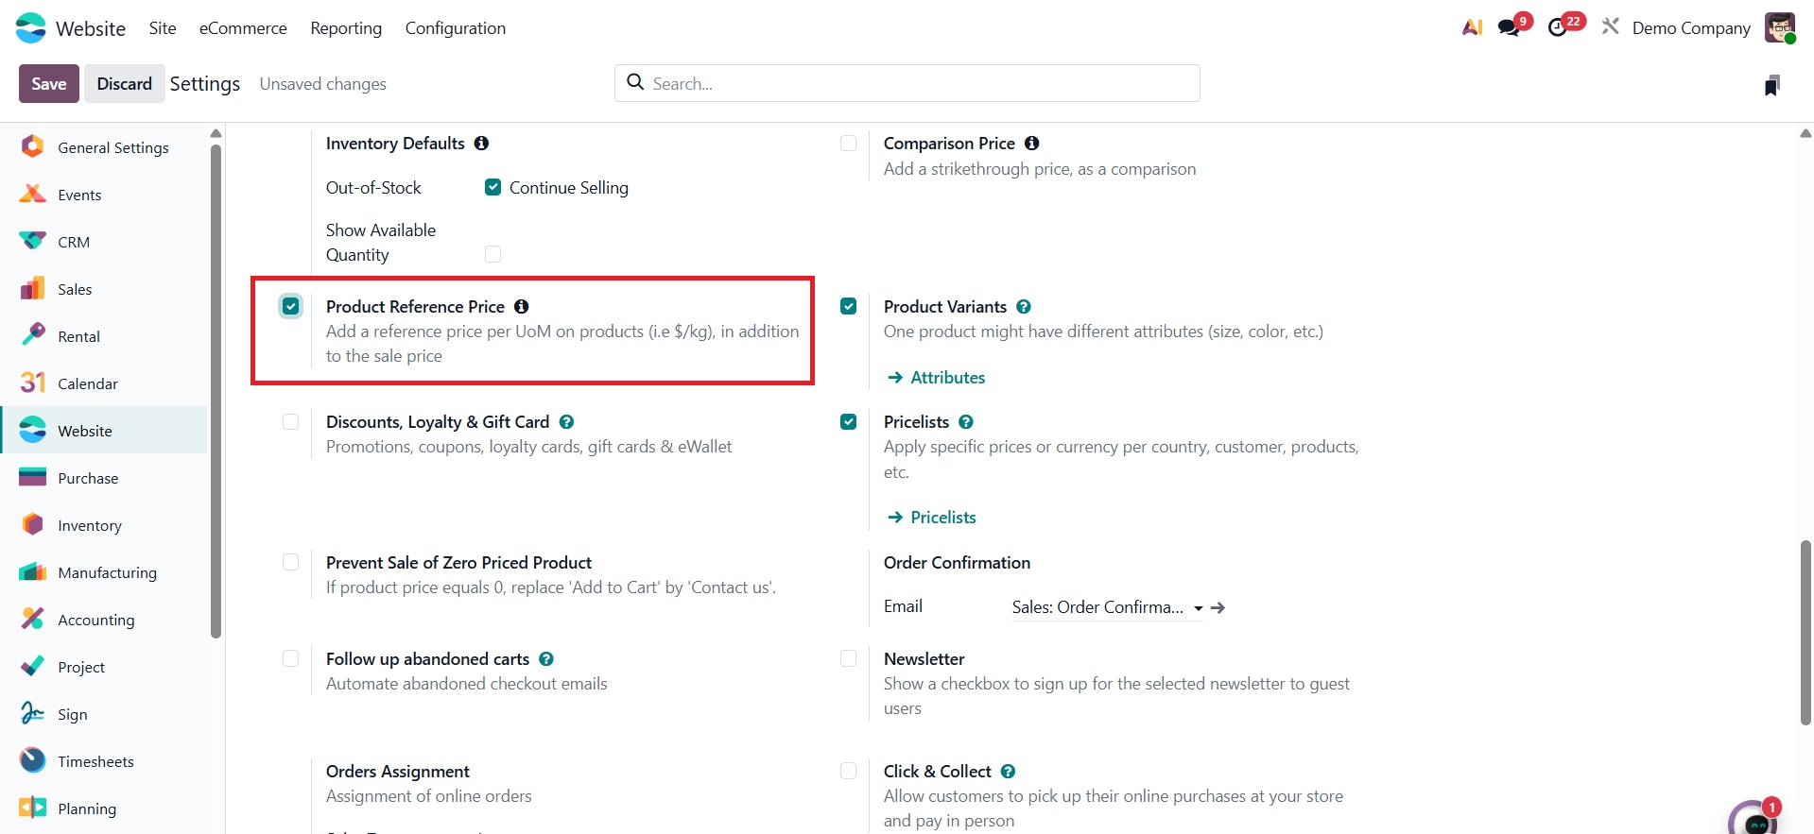Expand the Order Confirmation email dropdown
The height and width of the screenshot is (834, 1814).
(x=1198, y=608)
